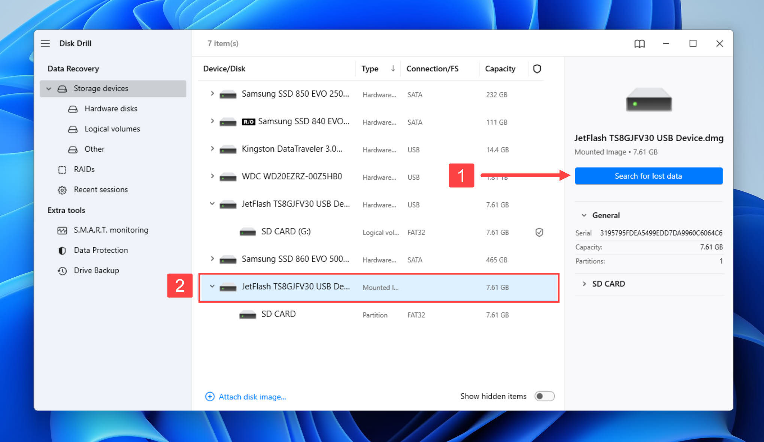This screenshot has width=764, height=442.
Task: Click the Type column sort arrow
Action: point(393,69)
